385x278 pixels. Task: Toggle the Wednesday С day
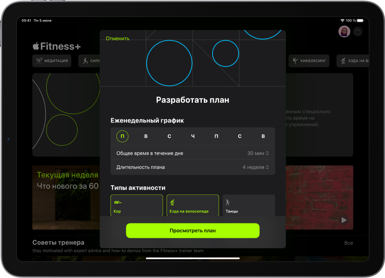[169, 136]
